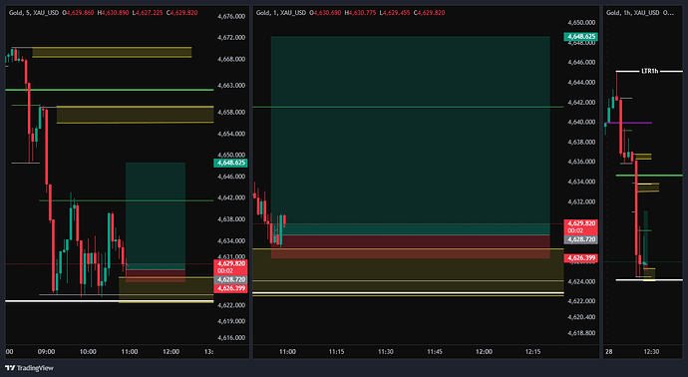Image resolution: width=688 pixels, height=377 pixels.
Task: Click red 4,626.399 stop label on 5-minute chart
Action: (x=230, y=288)
